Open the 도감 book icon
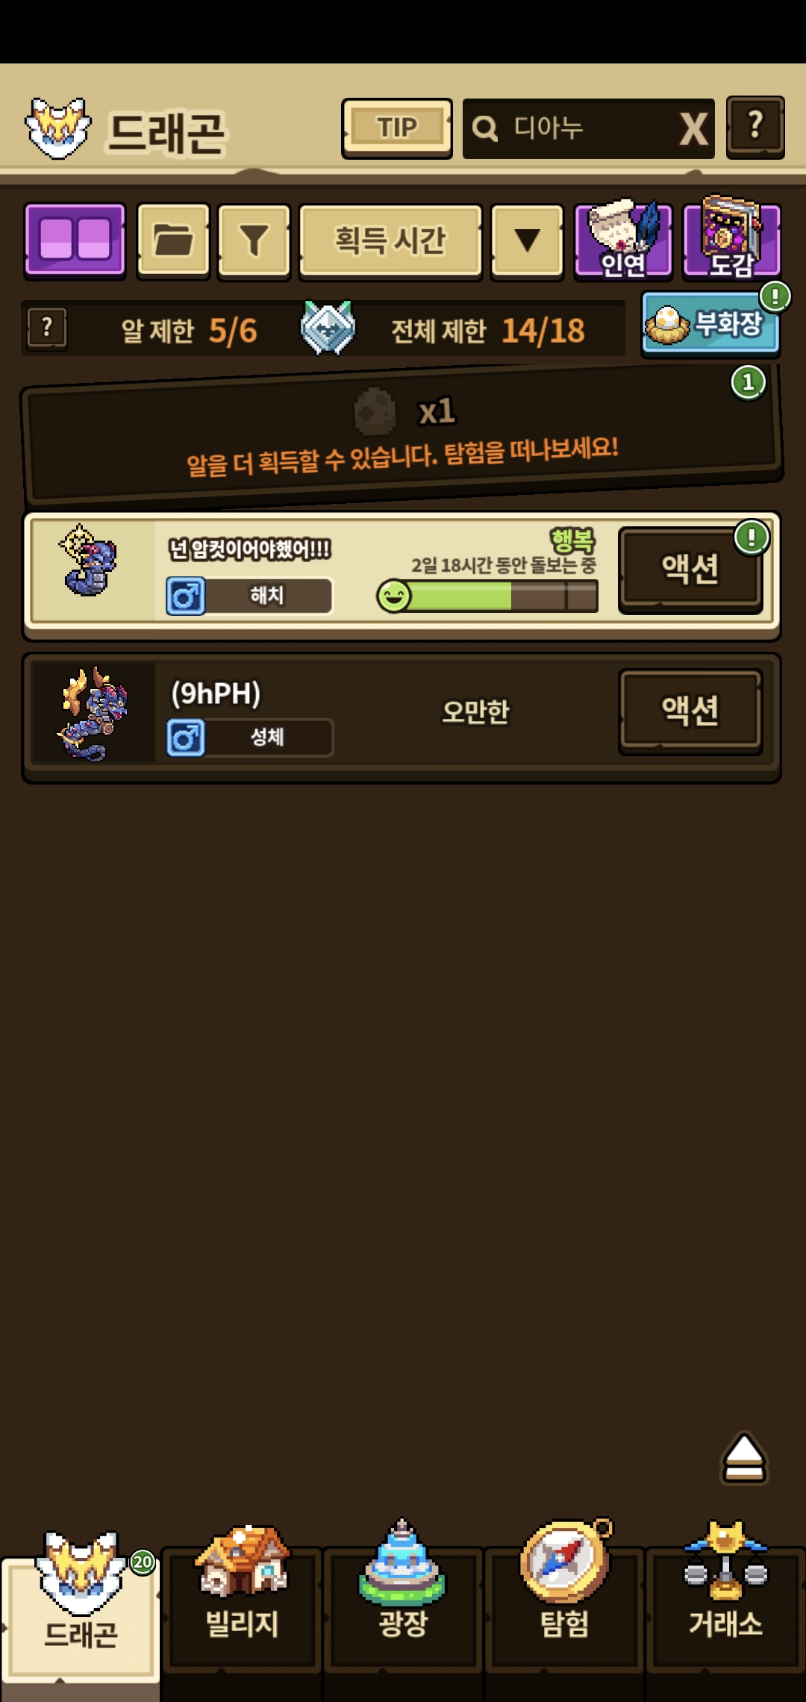The height and width of the screenshot is (1702, 806). [732, 238]
